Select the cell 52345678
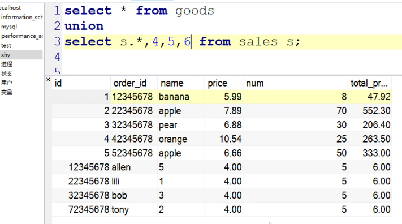The height and width of the screenshot is (224, 402). click(134, 153)
